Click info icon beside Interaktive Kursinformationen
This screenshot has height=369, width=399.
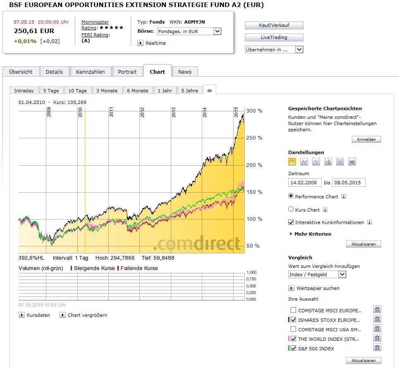[x=369, y=222]
